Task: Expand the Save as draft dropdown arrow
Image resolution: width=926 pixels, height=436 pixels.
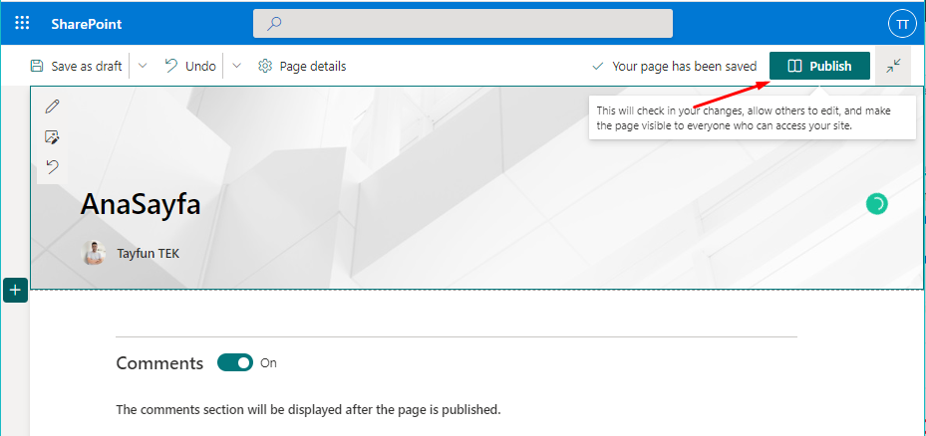Action: (143, 66)
